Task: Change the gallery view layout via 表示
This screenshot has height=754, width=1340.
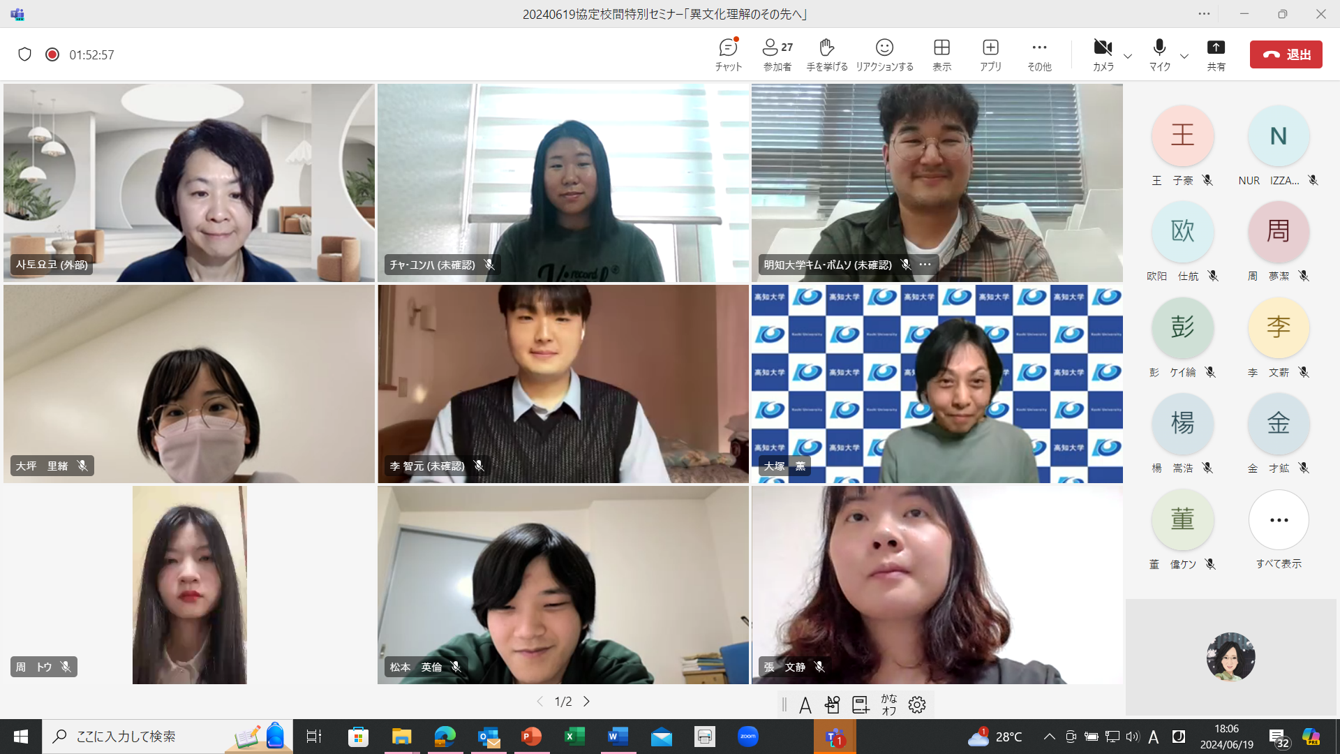Action: [x=941, y=54]
